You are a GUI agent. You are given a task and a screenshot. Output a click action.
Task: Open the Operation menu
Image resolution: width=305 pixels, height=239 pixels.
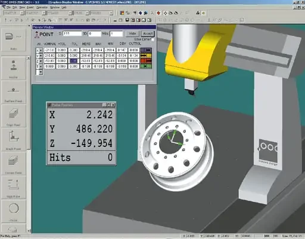[x=42, y=7]
